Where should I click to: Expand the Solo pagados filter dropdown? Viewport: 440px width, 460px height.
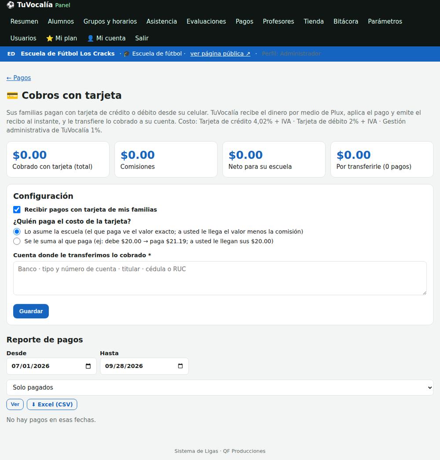(x=220, y=387)
